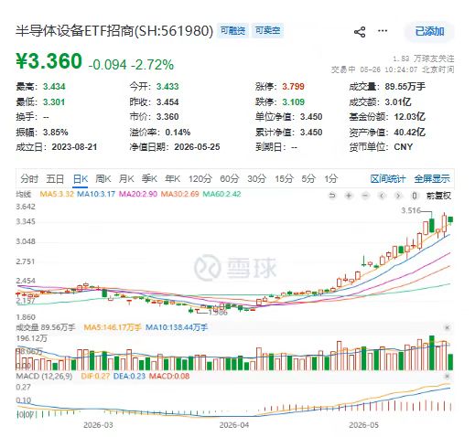475x437 pixels.
Task: Click the 净值日期 2026-05-25 text
Action: coord(175,147)
